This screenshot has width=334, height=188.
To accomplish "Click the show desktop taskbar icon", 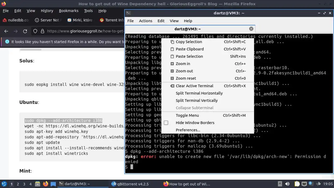I will [x=53, y=184].
